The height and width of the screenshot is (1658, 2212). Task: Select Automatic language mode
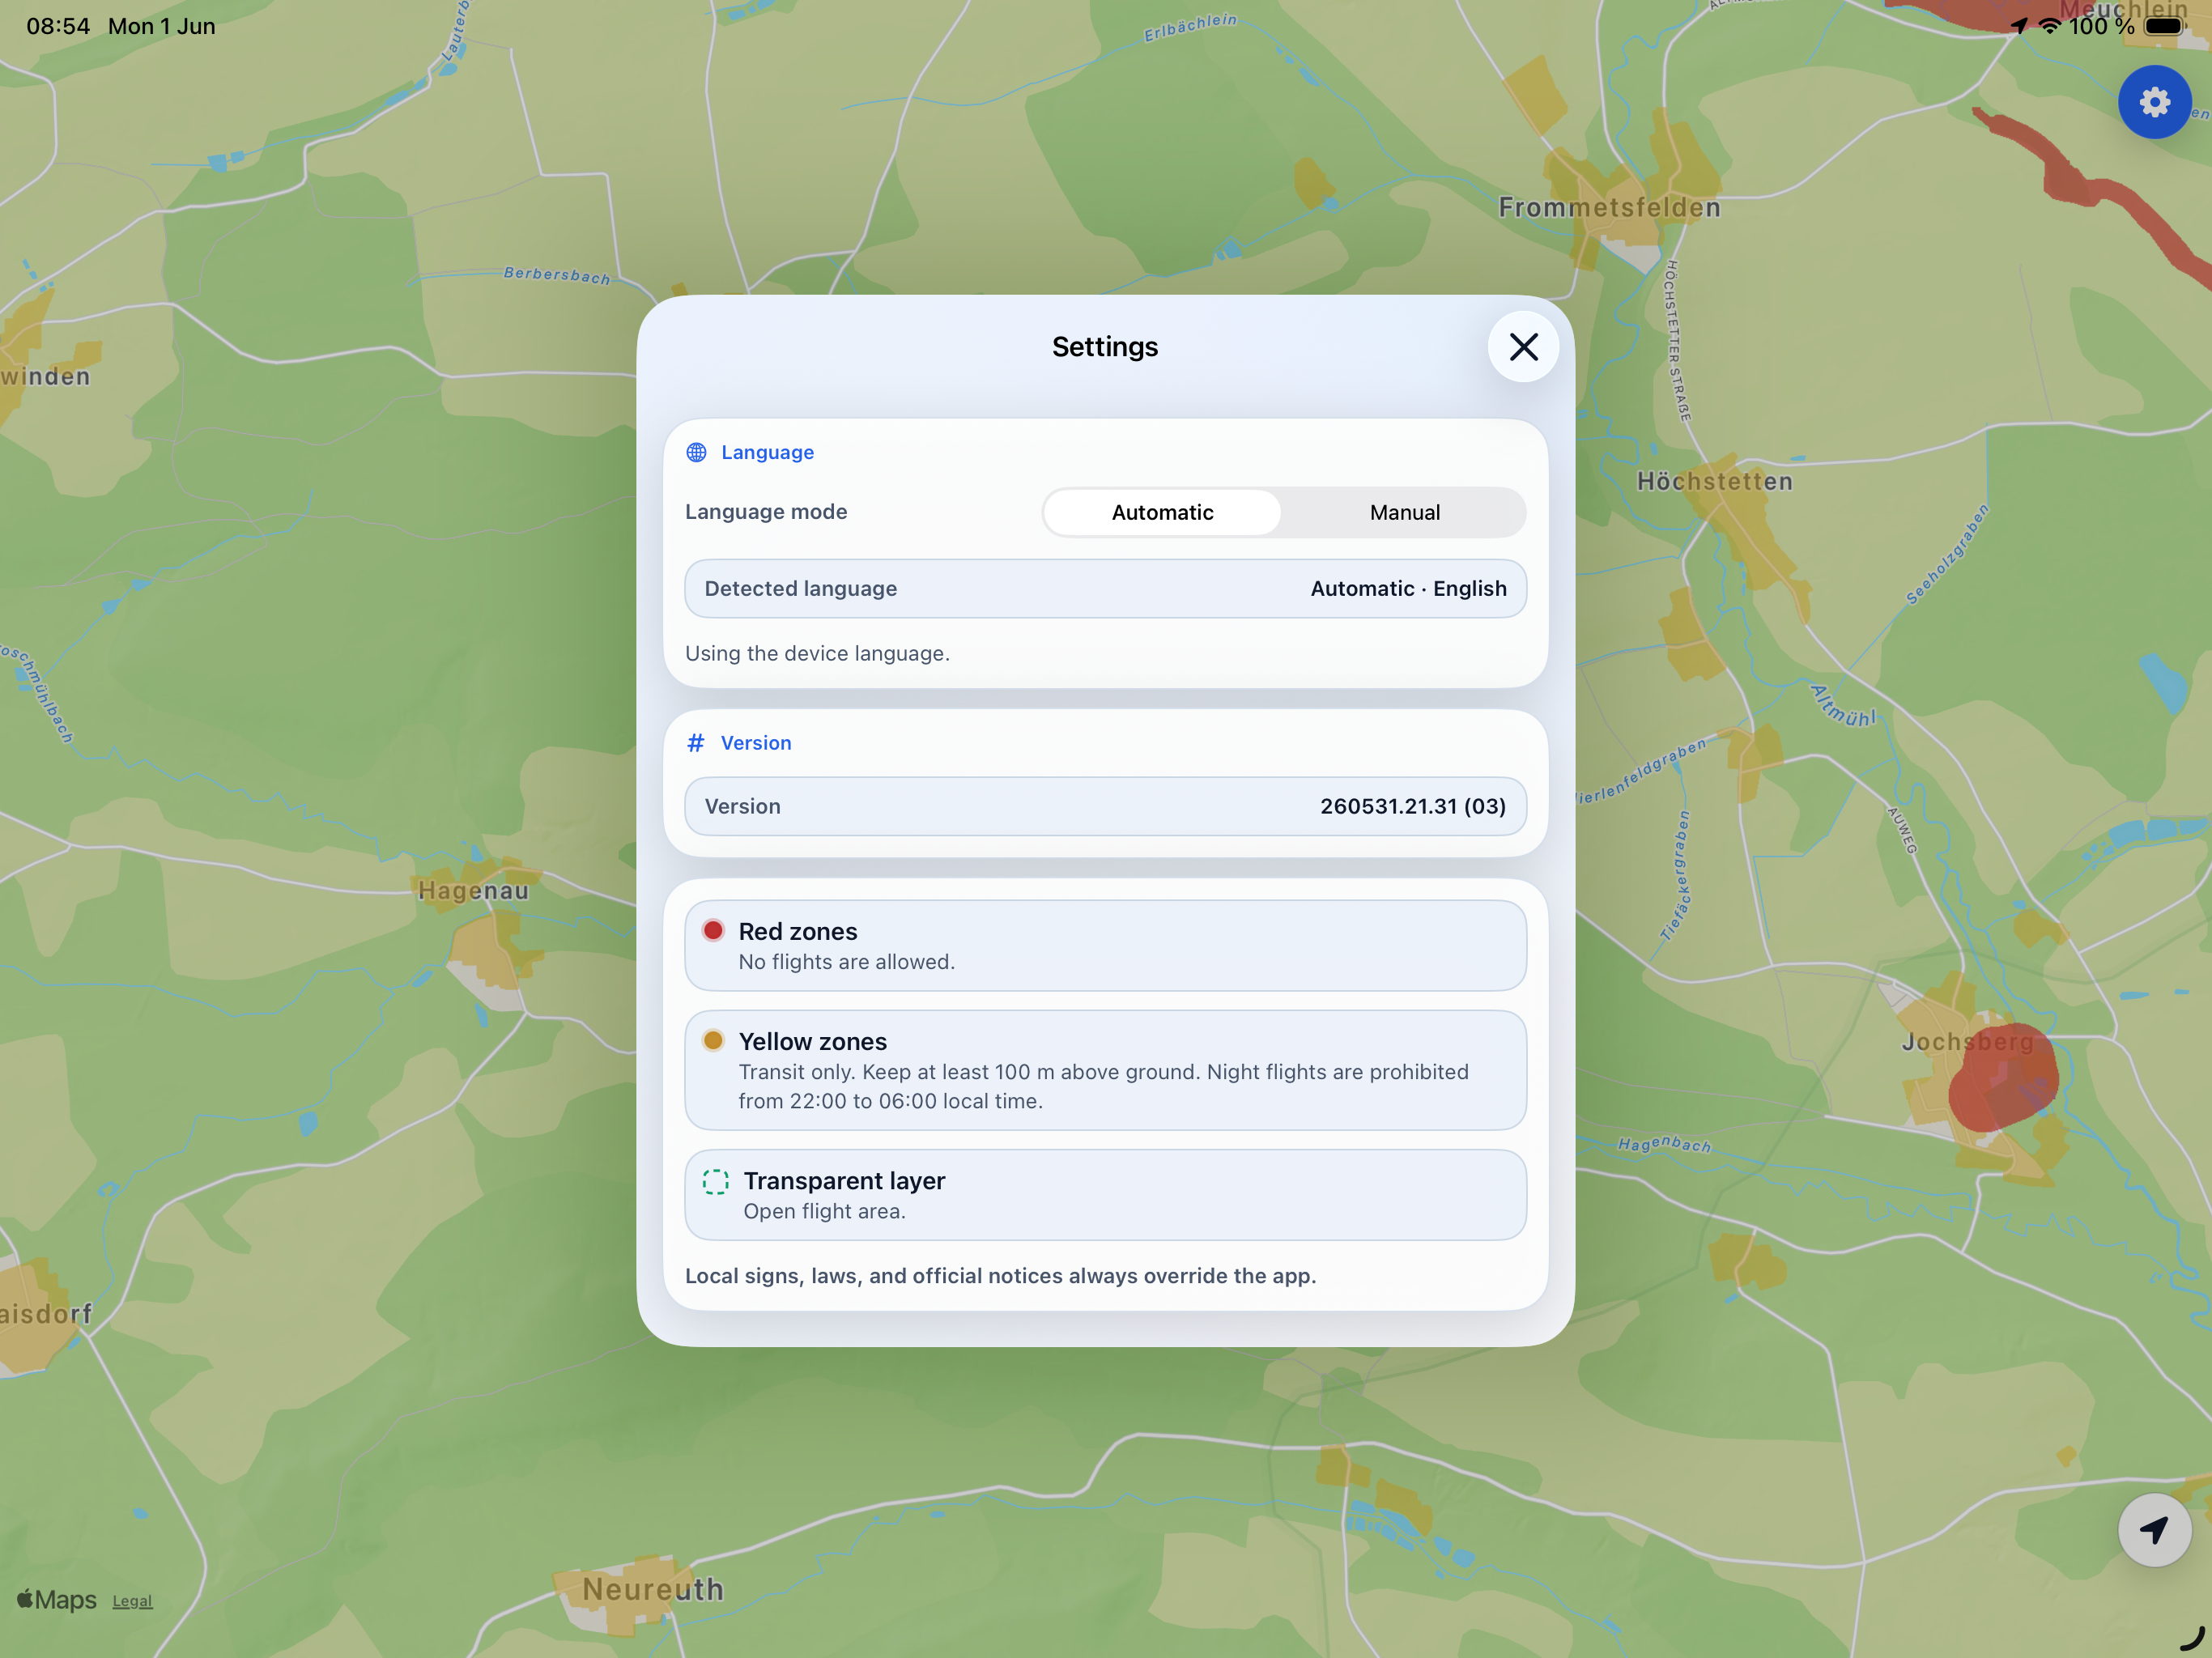[x=1162, y=512]
